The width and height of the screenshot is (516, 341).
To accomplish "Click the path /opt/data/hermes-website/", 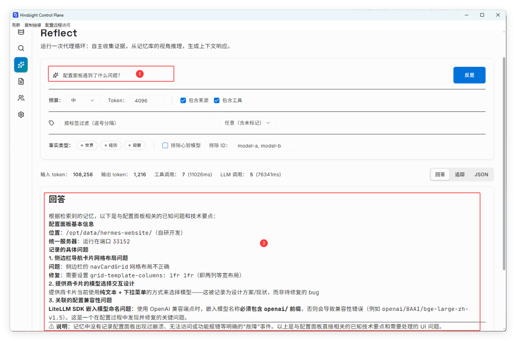I will click(x=109, y=232).
